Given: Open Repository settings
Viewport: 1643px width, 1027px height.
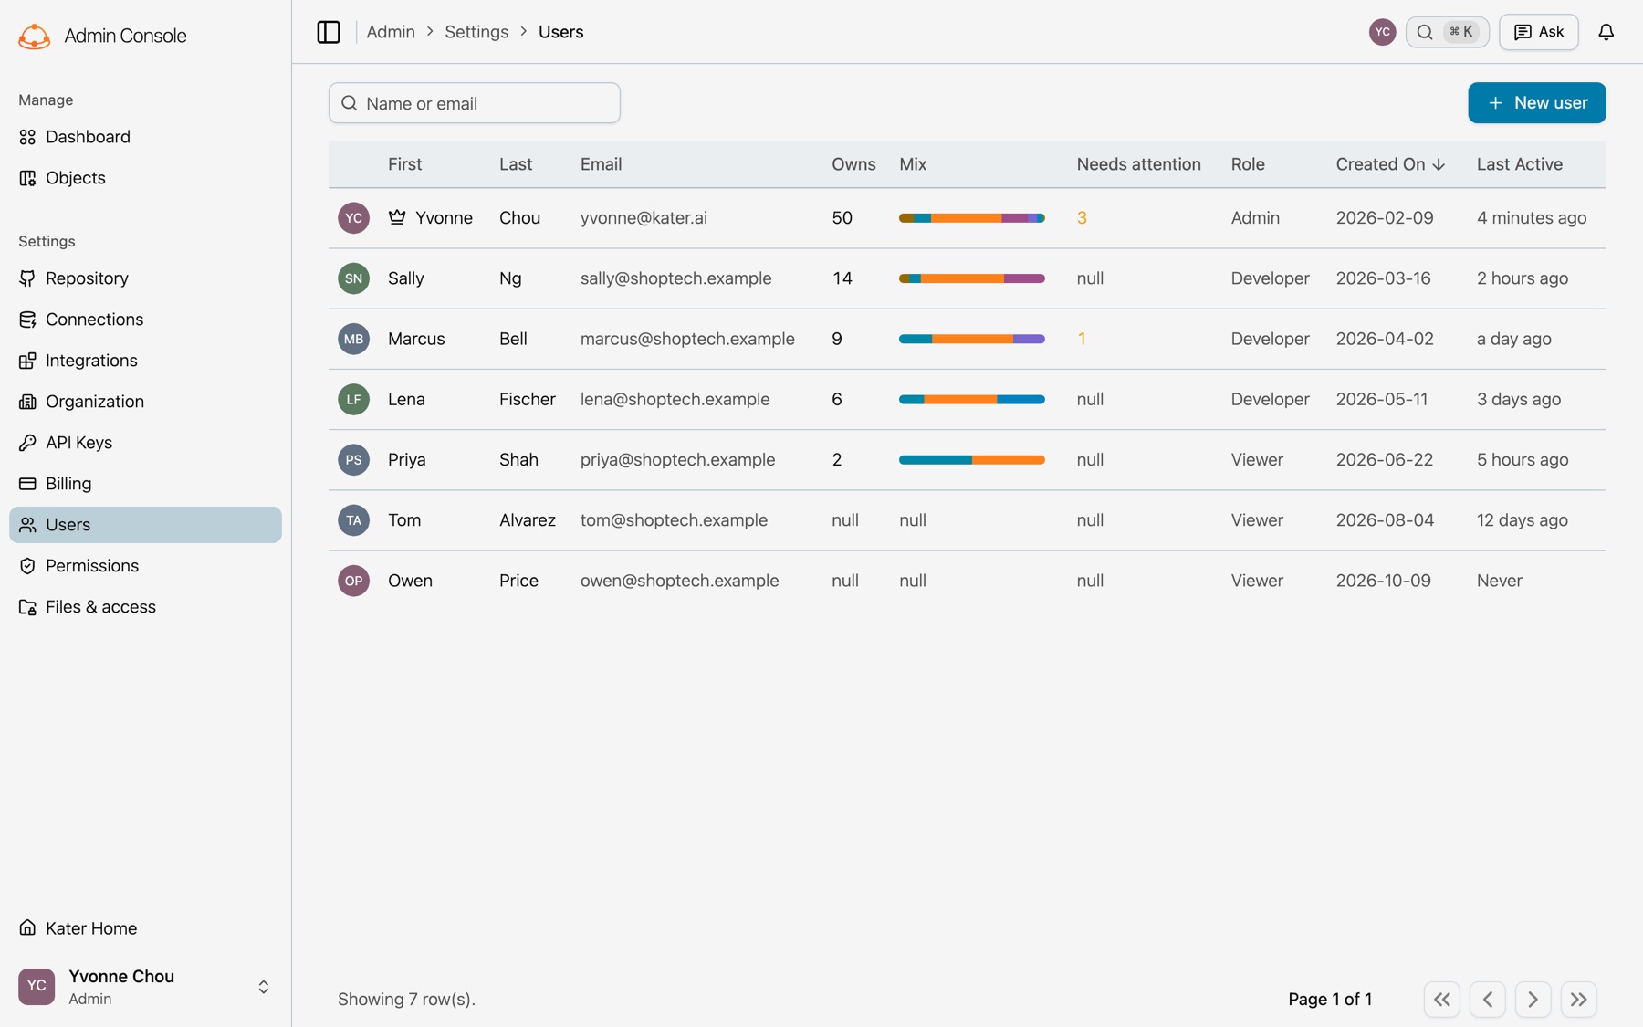Looking at the screenshot, I should click(146, 278).
